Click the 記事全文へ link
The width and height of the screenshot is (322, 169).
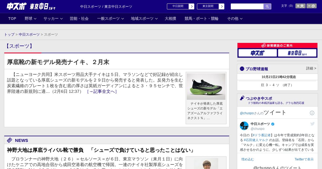(x=102, y=91)
